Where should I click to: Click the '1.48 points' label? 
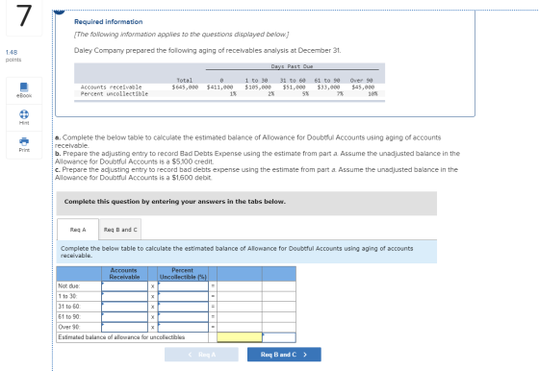pos(13,56)
